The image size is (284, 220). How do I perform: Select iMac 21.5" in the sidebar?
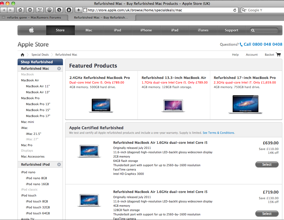click(34, 134)
